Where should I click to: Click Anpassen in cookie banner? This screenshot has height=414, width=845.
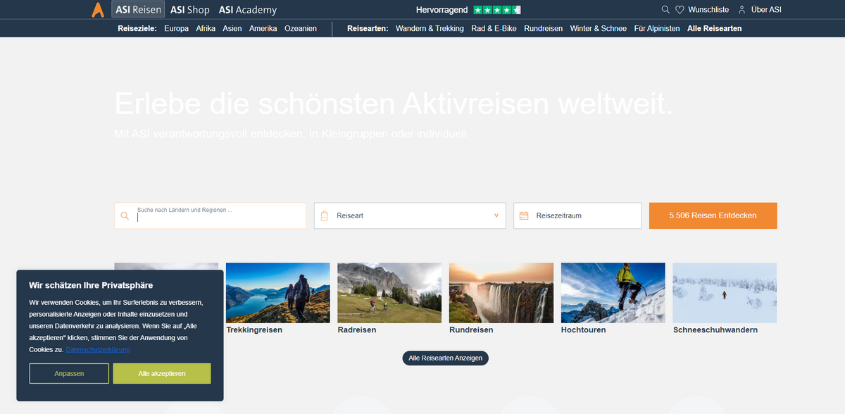point(69,373)
